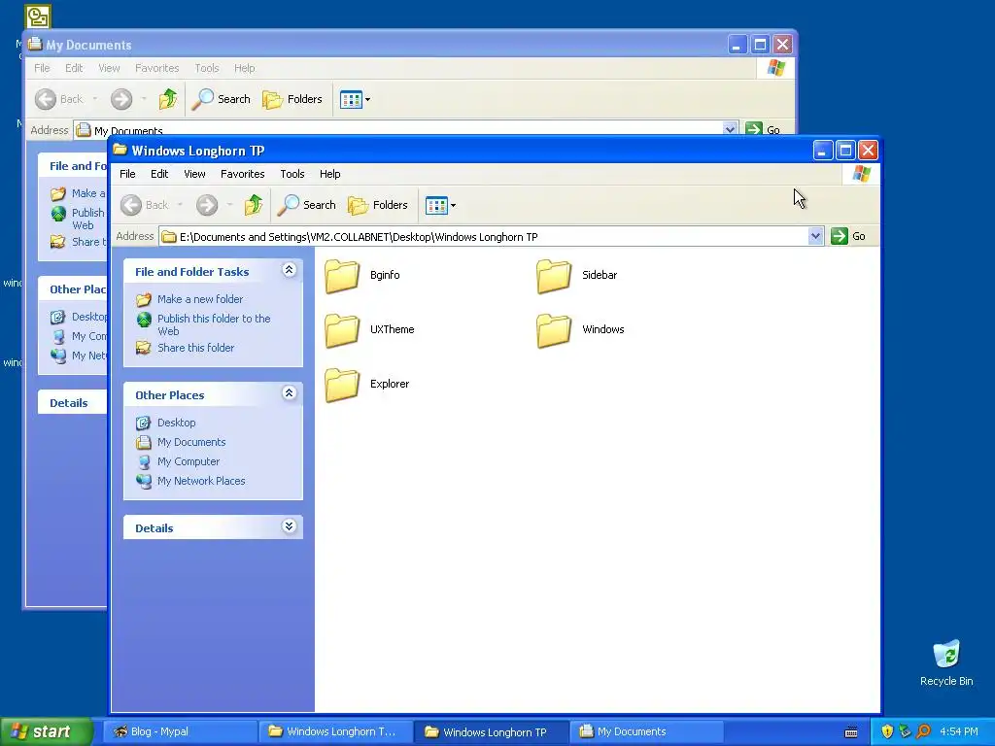This screenshot has width=995, height=746.
Task: Open the Bginfo folder
Action: (x=362, y=276)
